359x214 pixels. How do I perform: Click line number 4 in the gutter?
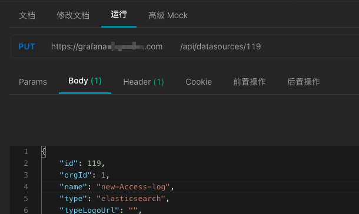[x=26, y=187]
